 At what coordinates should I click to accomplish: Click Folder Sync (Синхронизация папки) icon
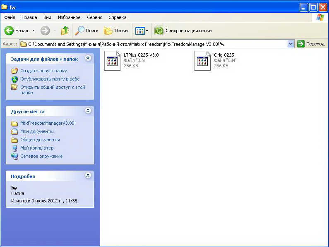click(x=158, y=31)
